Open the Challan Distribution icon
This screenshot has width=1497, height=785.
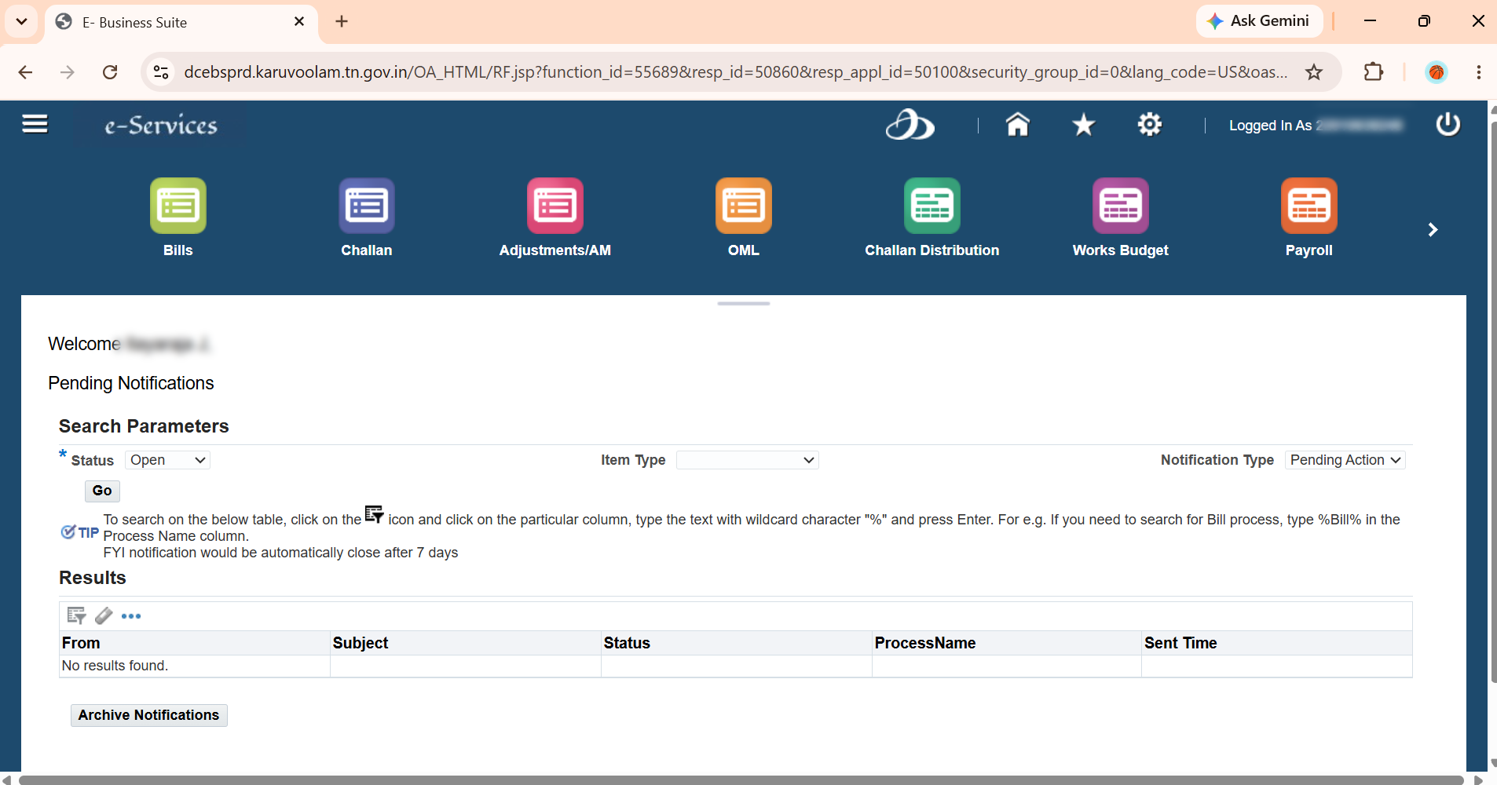932,206
